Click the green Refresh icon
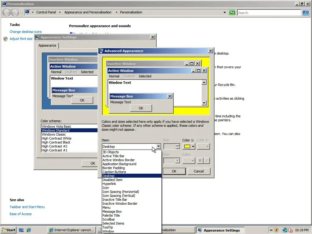312x234 pixels. pyautogui.click(x=232, y=12)
